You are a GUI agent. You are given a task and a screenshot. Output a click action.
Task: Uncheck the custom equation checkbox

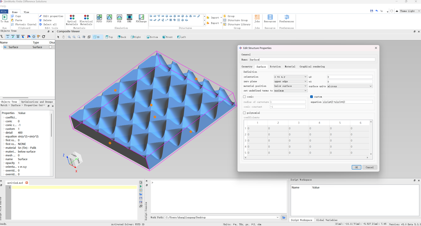click(x=312, y=97)
